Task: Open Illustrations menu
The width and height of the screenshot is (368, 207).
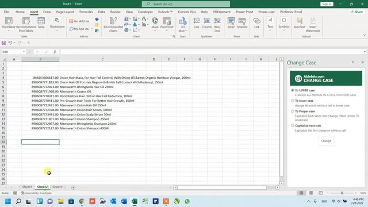Action: tap(57, 24)
